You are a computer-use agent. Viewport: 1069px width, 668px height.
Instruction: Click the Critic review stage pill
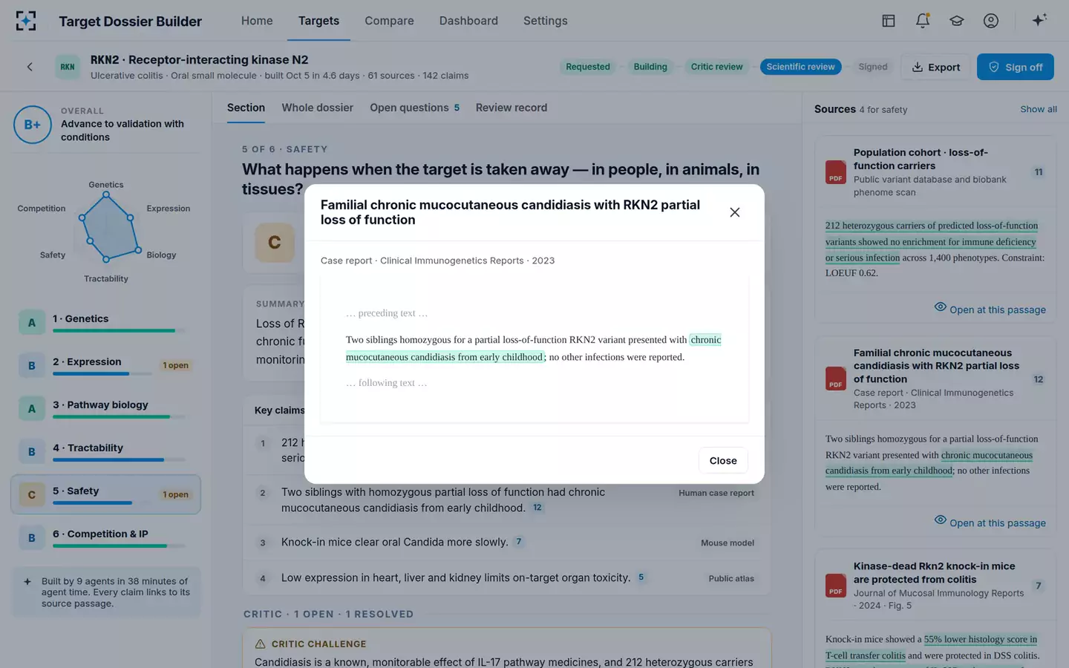pos(716,67)
